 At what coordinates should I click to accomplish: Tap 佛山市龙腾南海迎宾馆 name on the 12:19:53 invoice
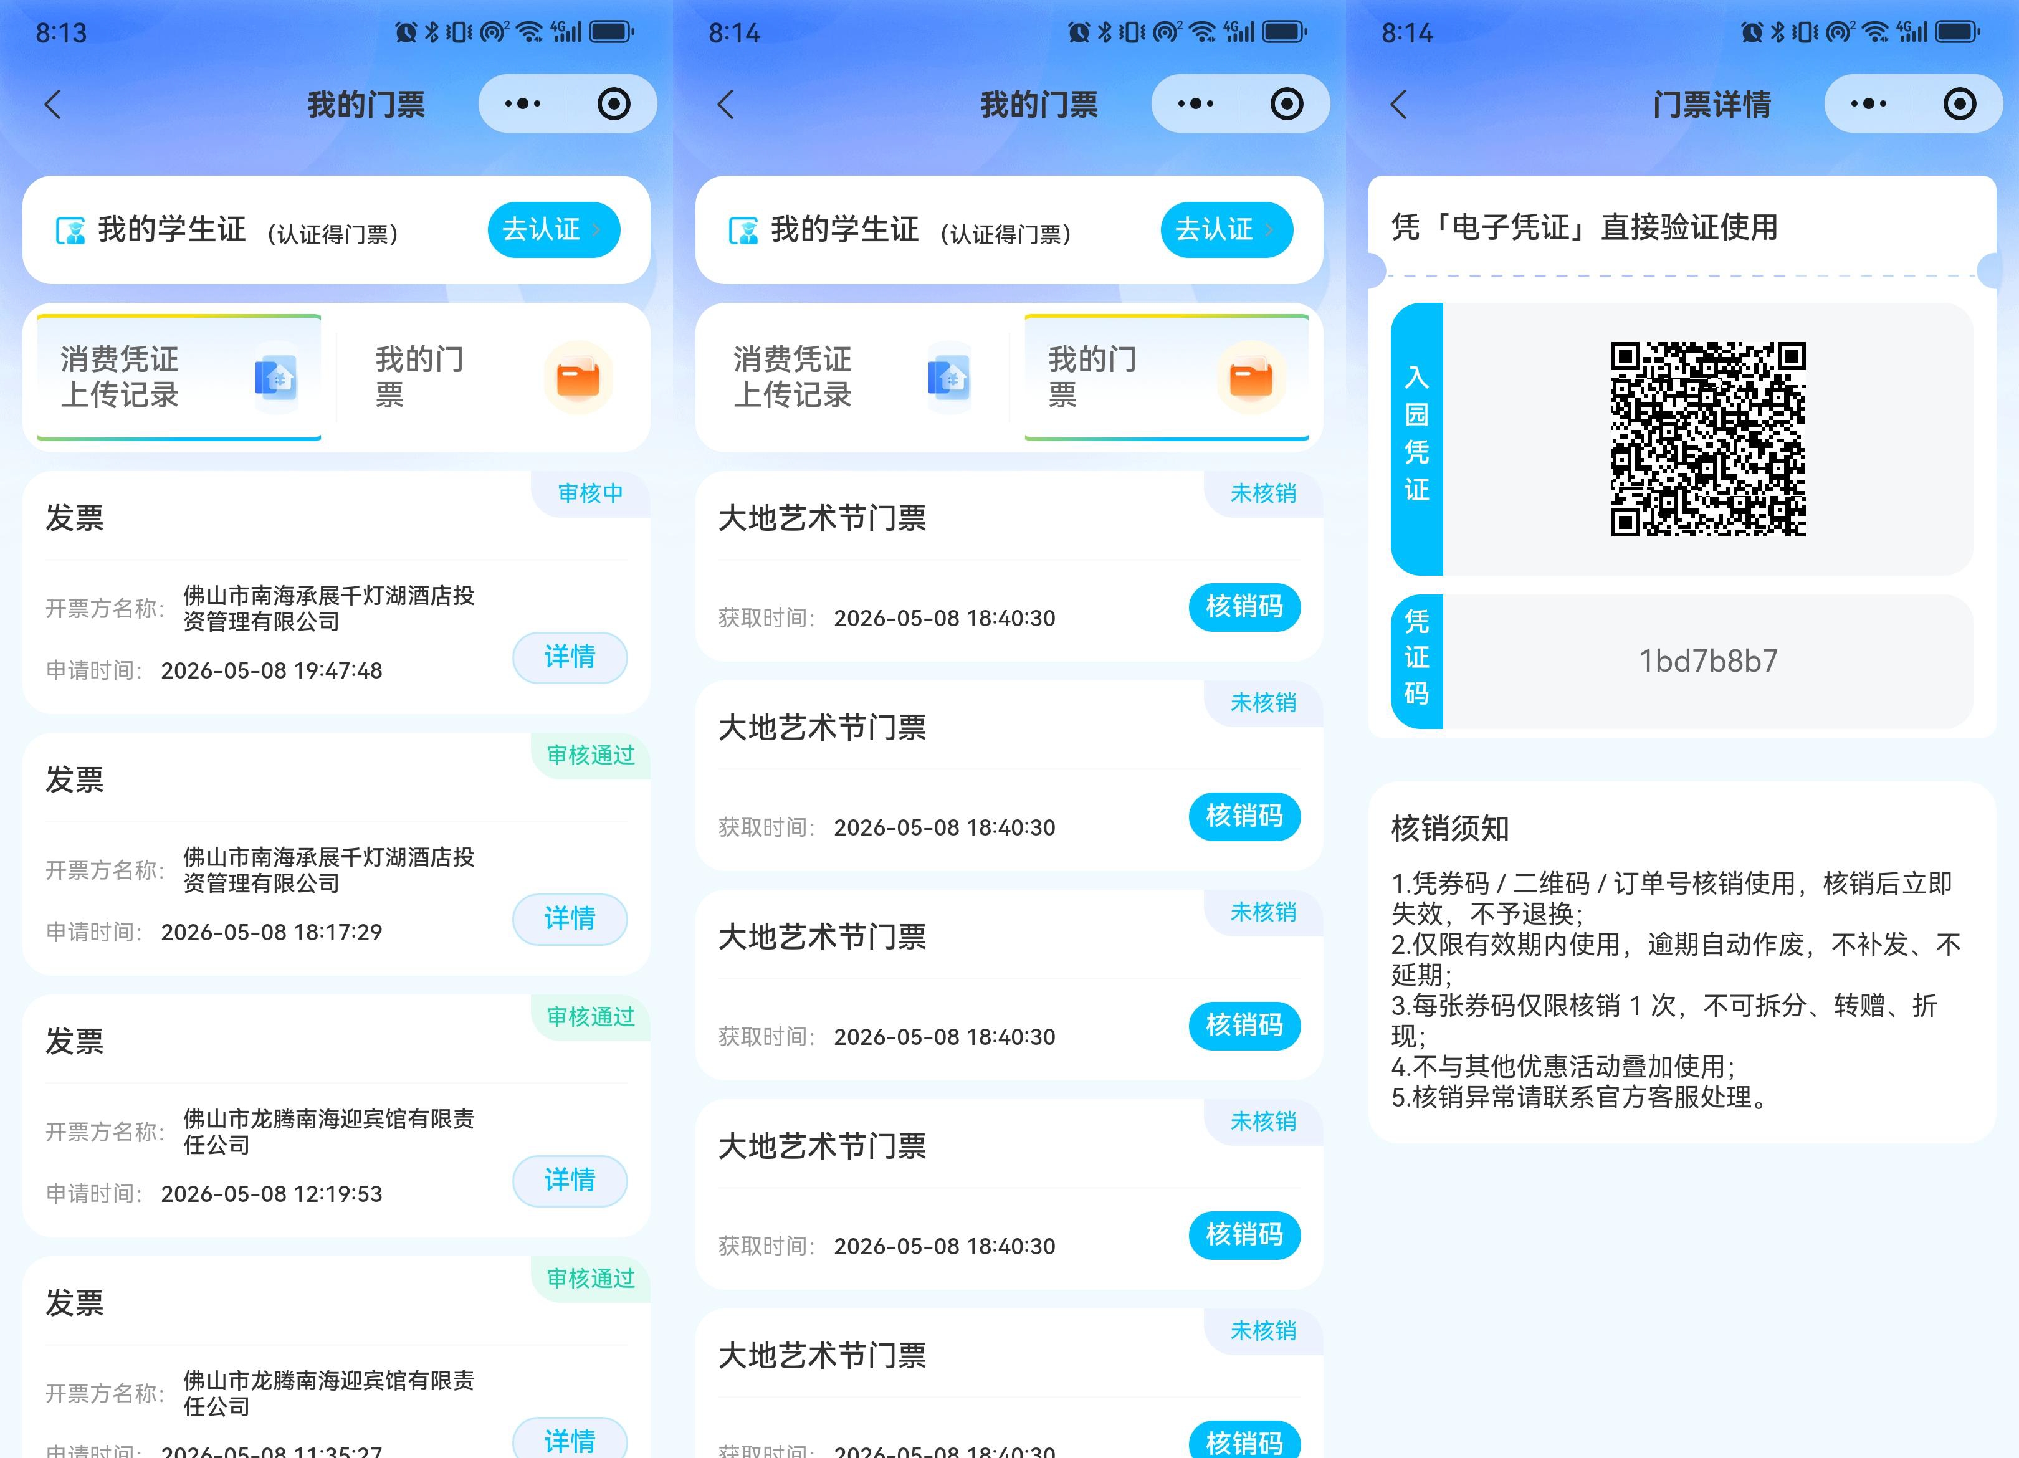pyautogui.click(x=328, y=1132)
